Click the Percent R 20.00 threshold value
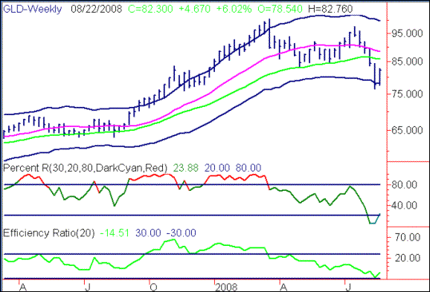The height and width of the screenshot is (292, 430). coord(217,168)
